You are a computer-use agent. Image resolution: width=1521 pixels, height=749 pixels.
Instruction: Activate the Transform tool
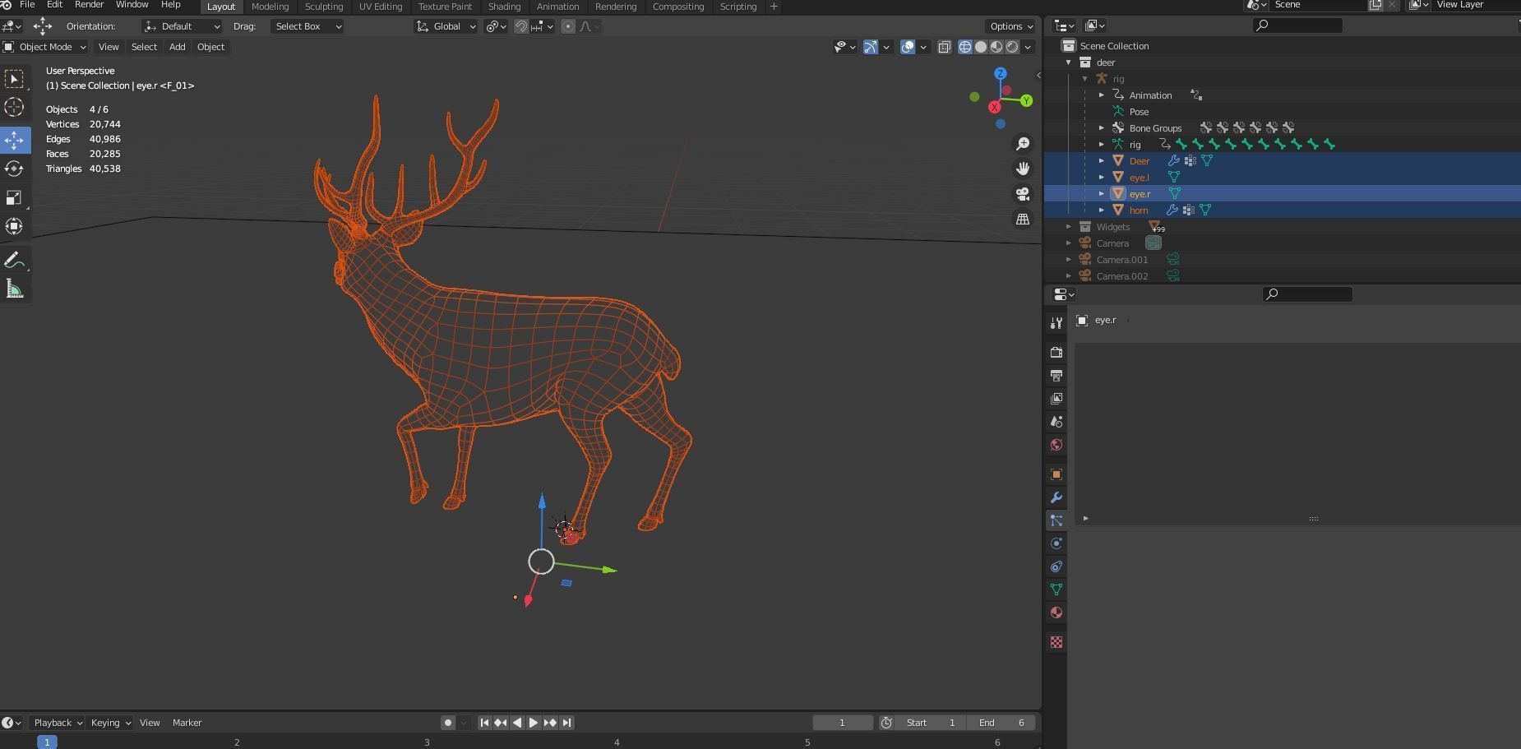click(x=14, y=226)
